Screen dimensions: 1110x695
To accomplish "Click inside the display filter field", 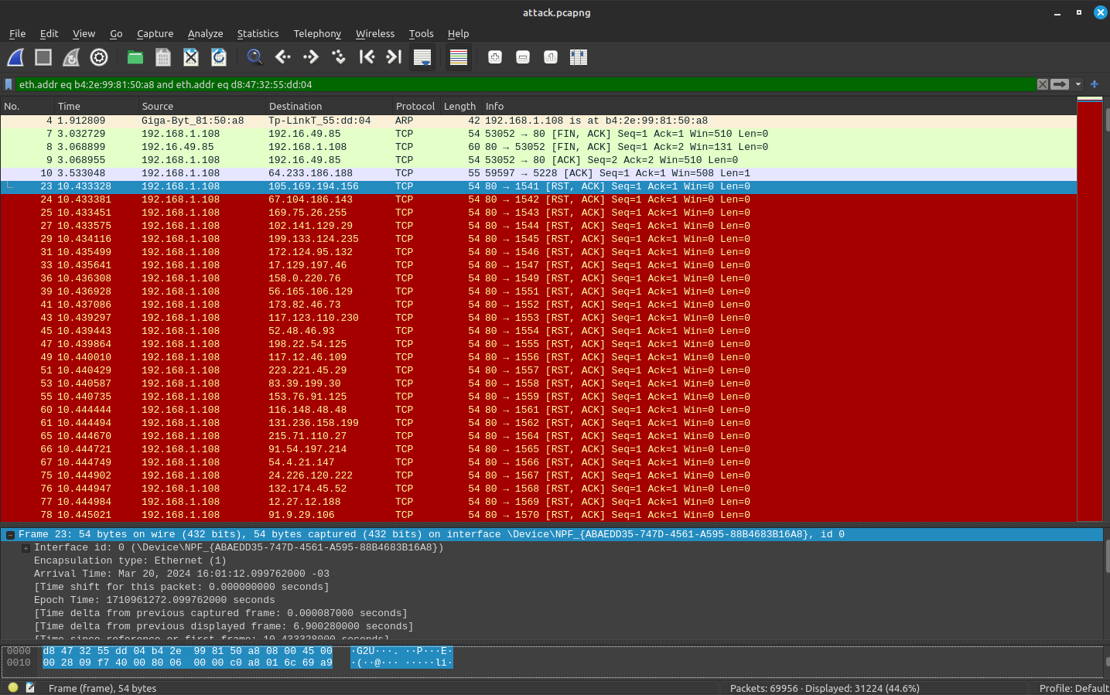I will [526, 84].
